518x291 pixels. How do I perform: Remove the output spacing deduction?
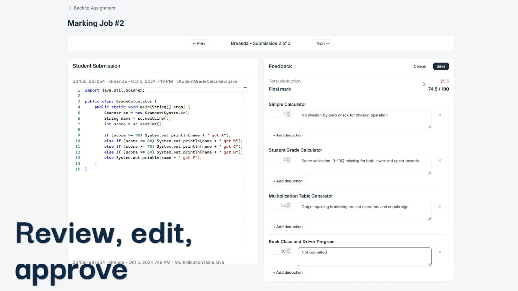pyautogui.click(x=440, y=206)
